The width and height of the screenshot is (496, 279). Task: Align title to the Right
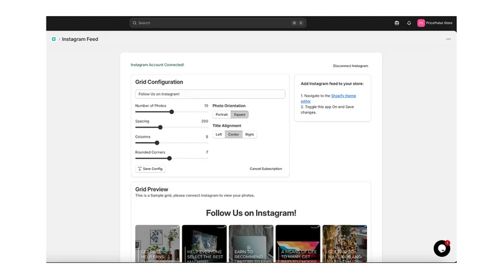pyautogui.click(x=250, y=135)
